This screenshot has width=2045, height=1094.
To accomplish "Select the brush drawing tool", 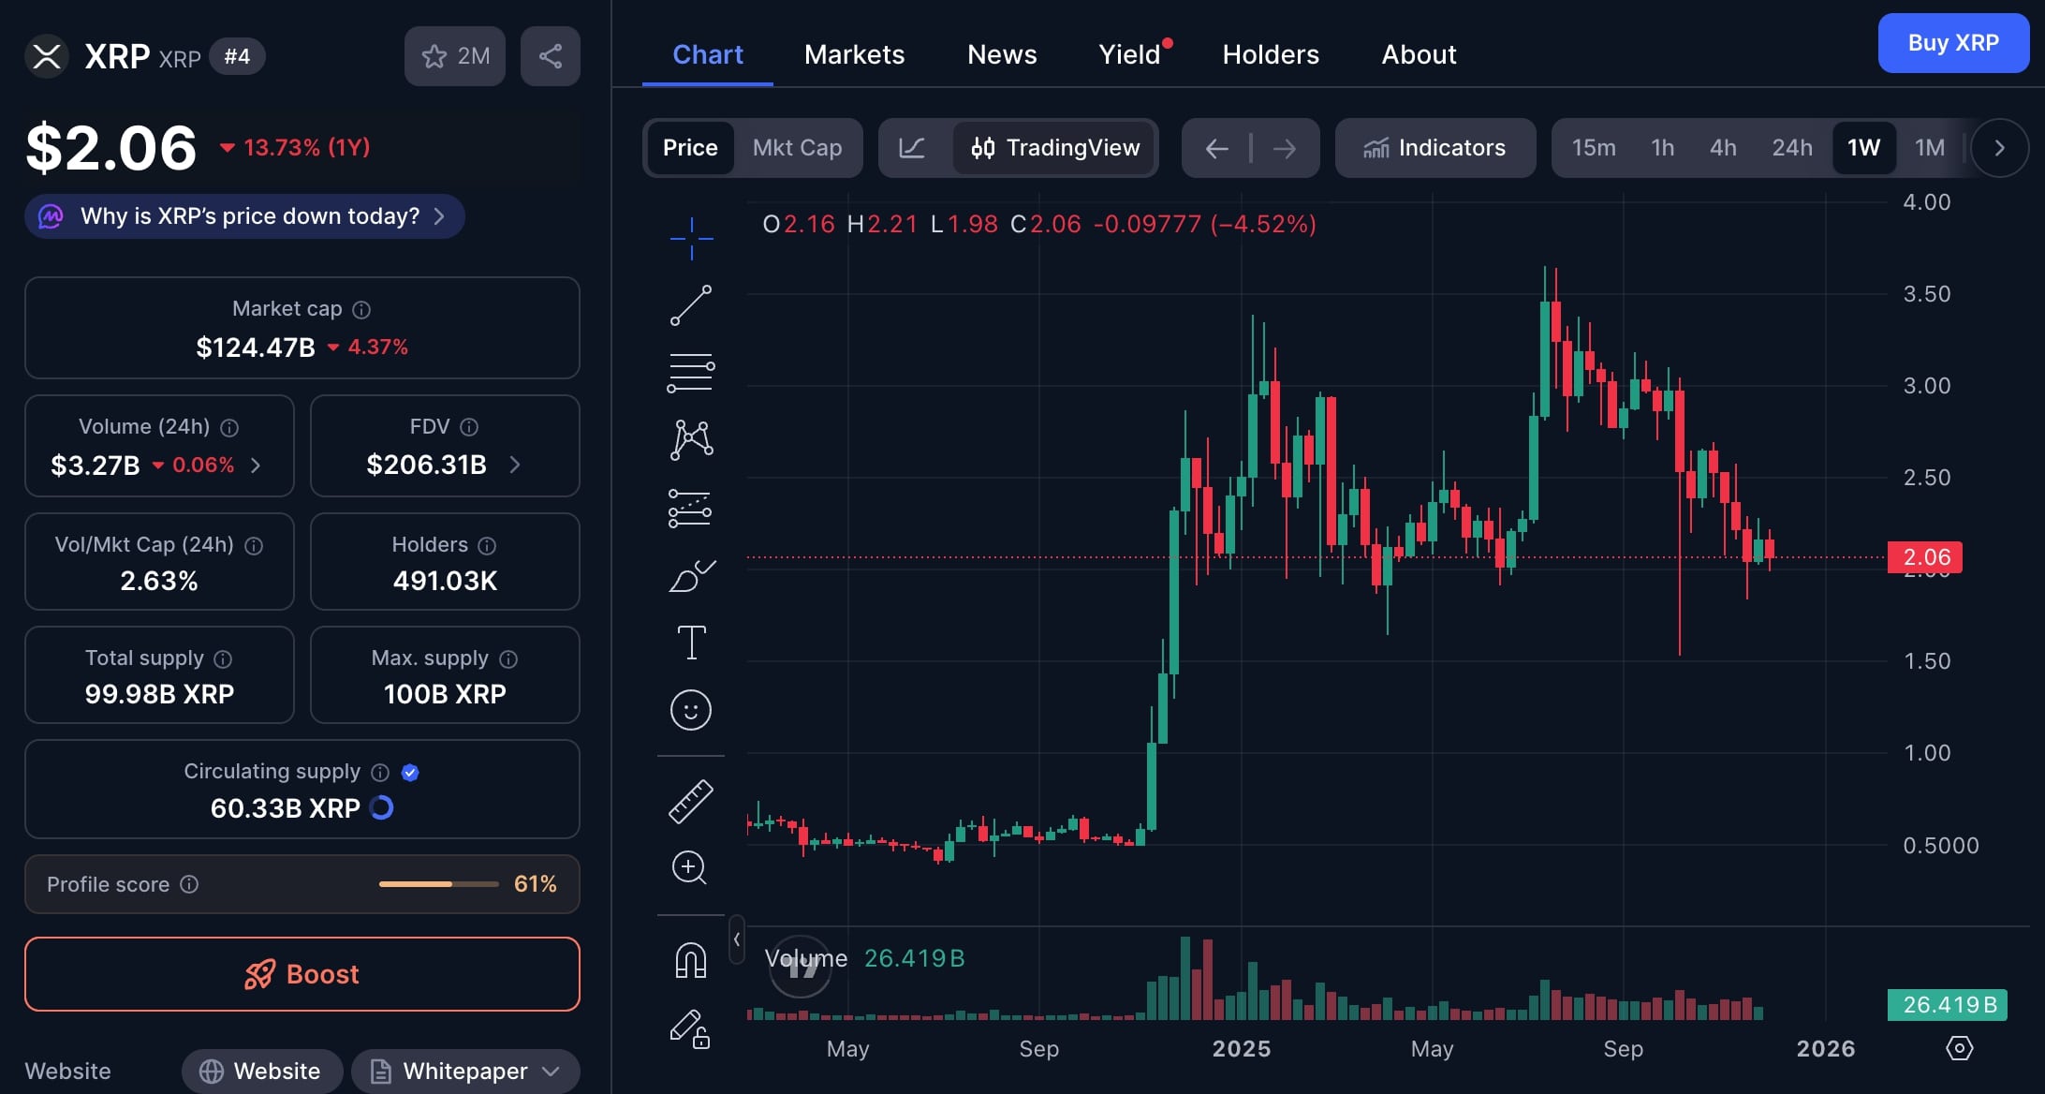I will pos(691,576).
